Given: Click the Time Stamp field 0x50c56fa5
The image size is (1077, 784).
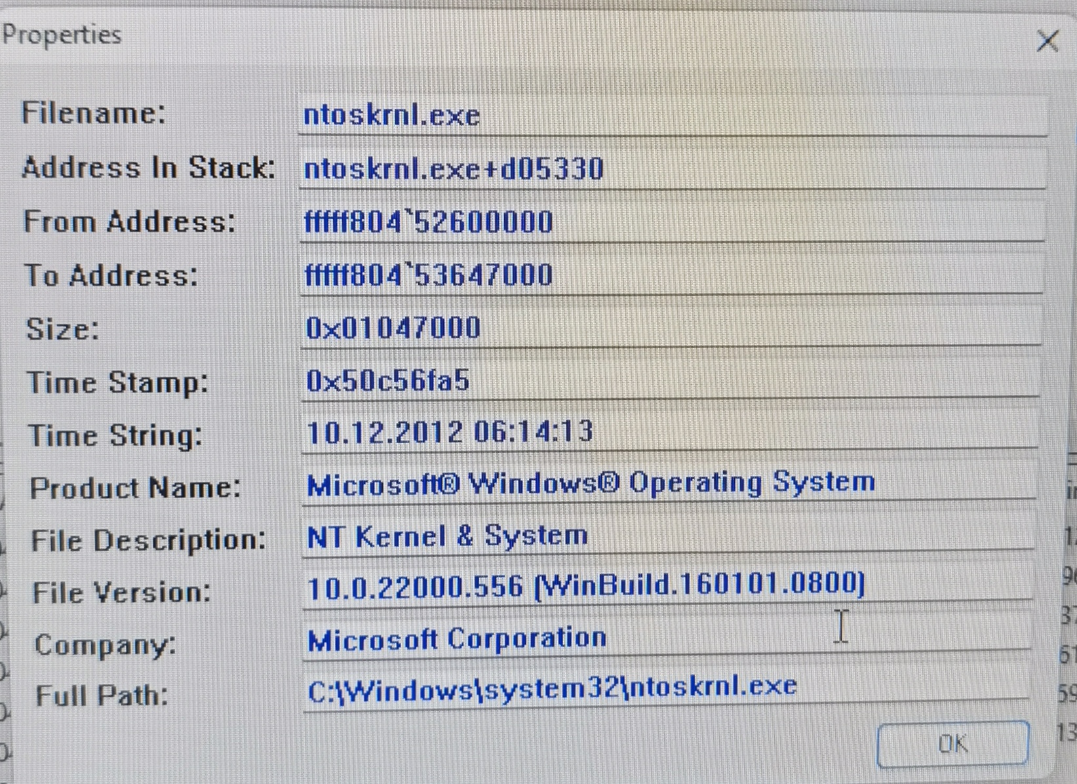Looking at the screenshot, I should coord(670,380).
